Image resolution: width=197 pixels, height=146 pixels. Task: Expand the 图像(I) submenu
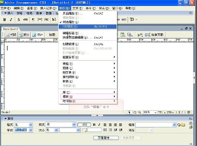tap(88, 68)
